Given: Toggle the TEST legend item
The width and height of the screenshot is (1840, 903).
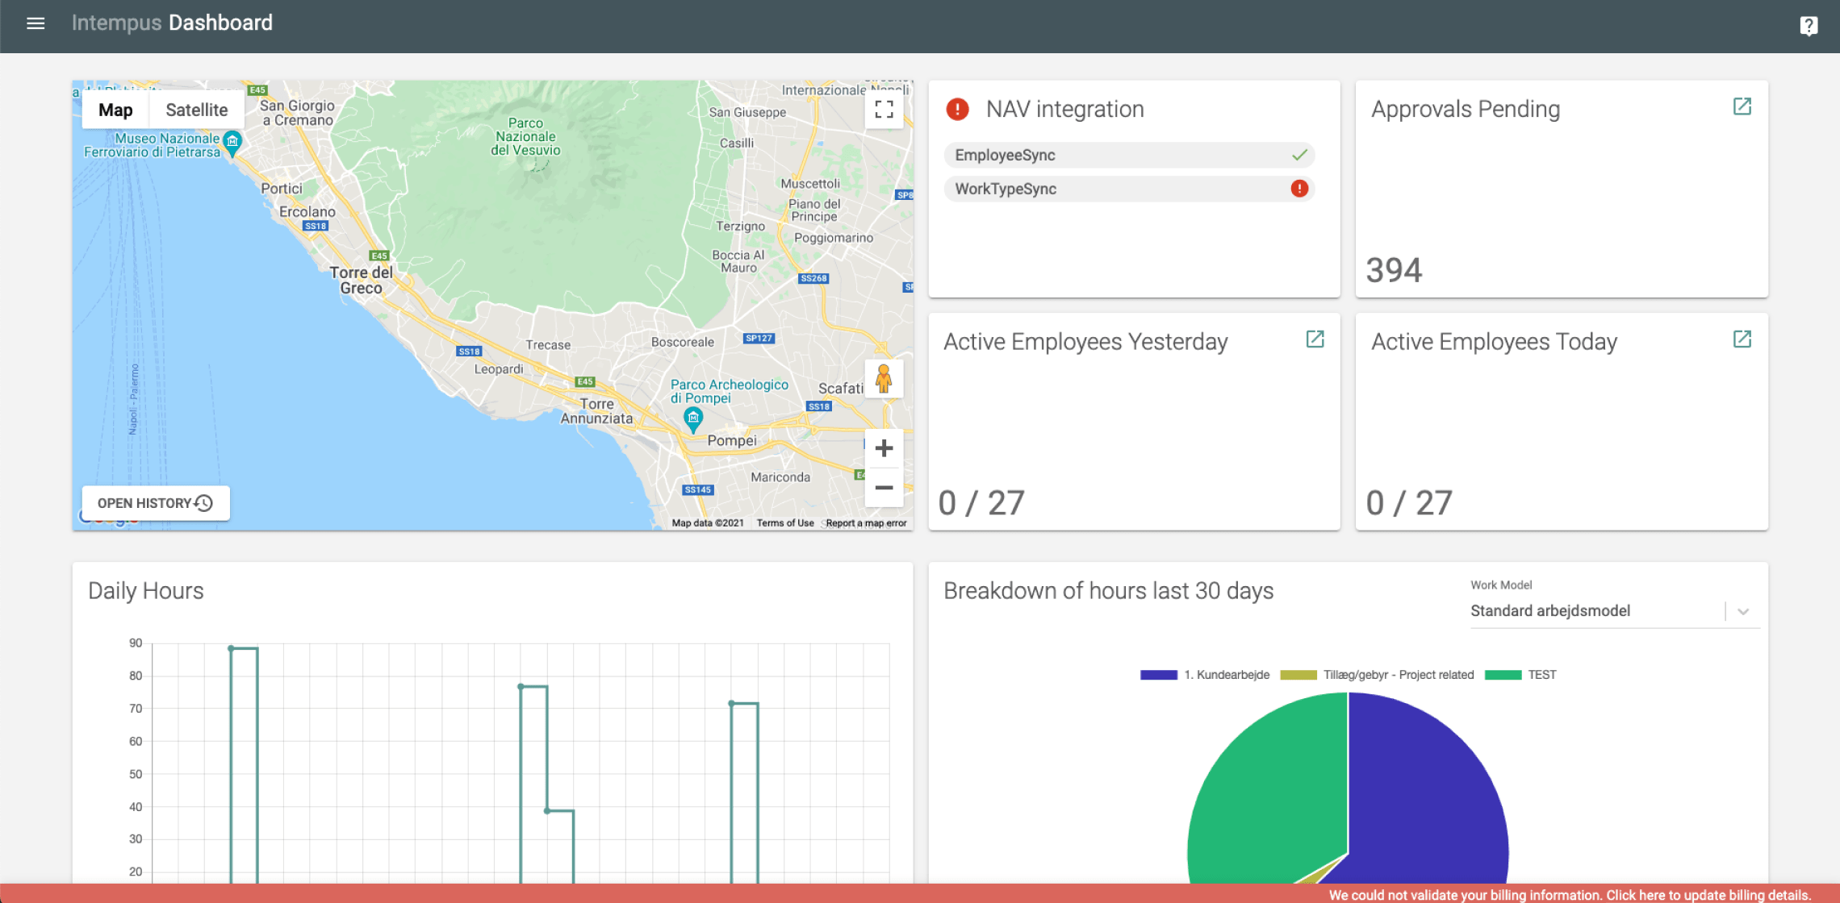Looking at the screenshot, I should point(1520,675).
